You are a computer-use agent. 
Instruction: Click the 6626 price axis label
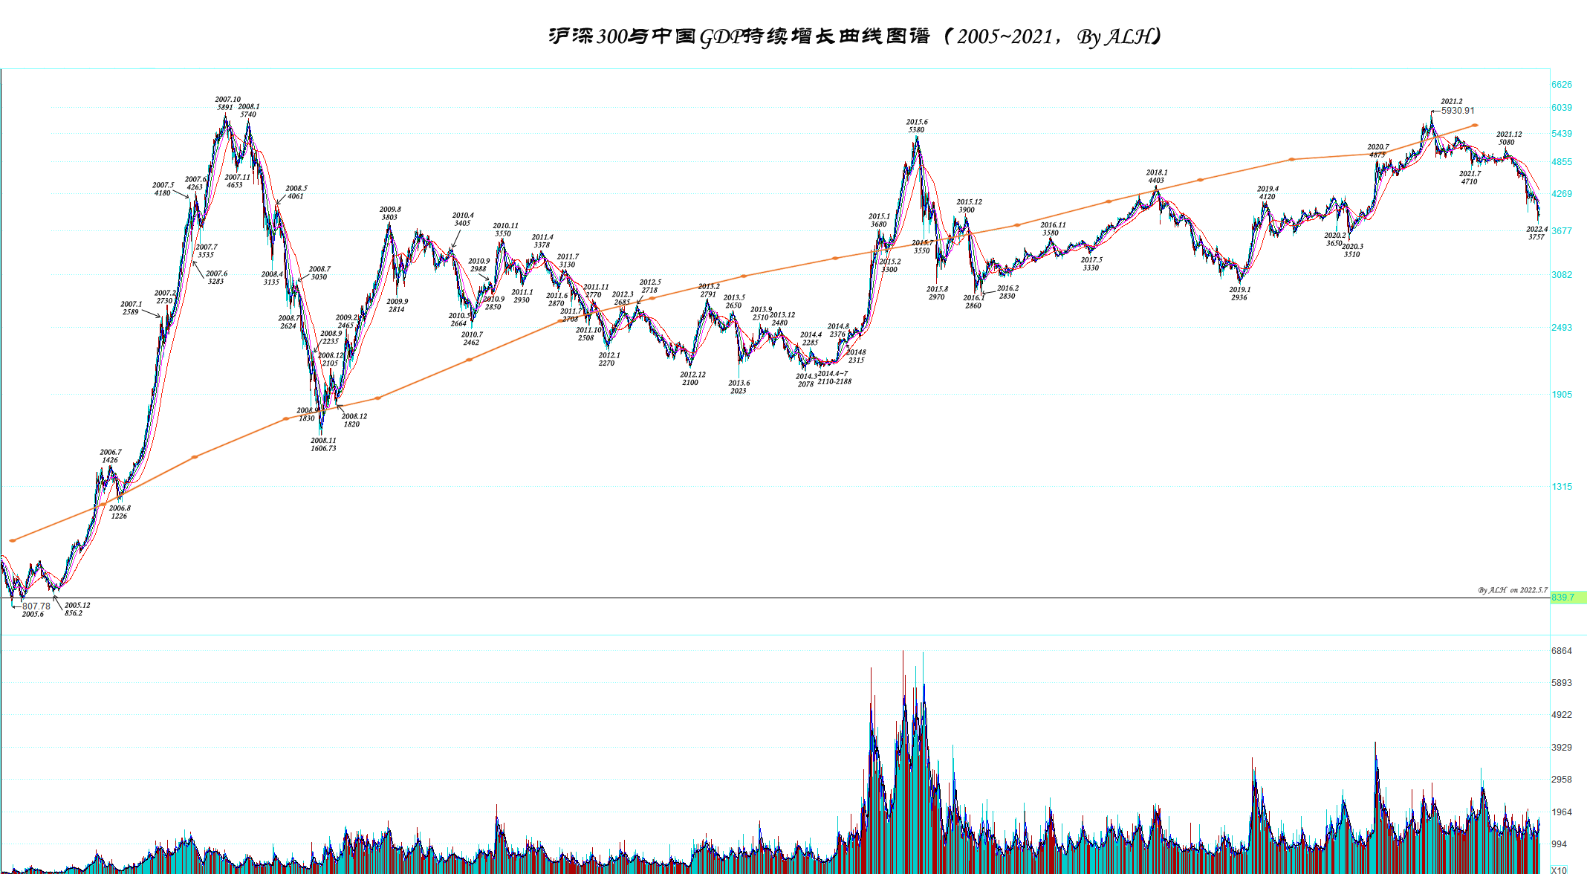tap(1561, 85)
